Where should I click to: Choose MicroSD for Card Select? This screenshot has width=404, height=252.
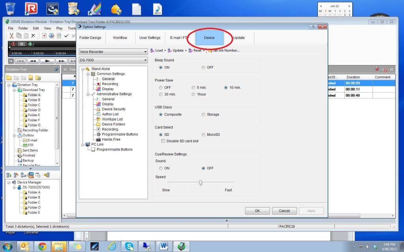click(203, 135)
